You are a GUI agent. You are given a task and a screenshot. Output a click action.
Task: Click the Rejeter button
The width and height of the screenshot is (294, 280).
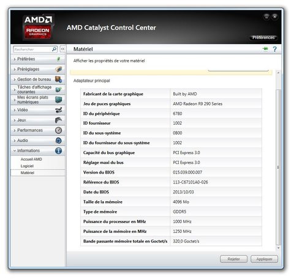[x=233, y=259]
